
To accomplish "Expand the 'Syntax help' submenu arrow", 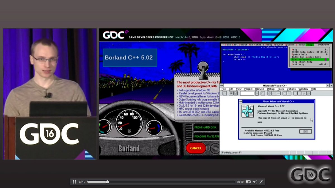I will [327, 55].
